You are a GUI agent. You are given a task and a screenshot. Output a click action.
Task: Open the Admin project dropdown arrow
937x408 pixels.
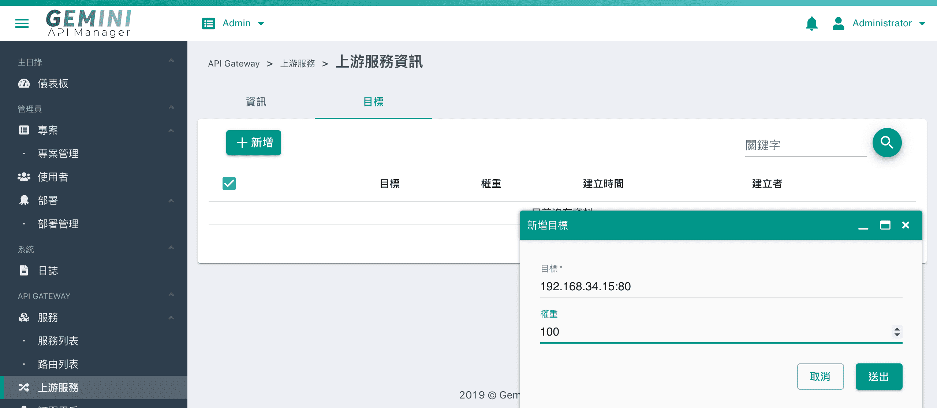[x=261, y=24]
